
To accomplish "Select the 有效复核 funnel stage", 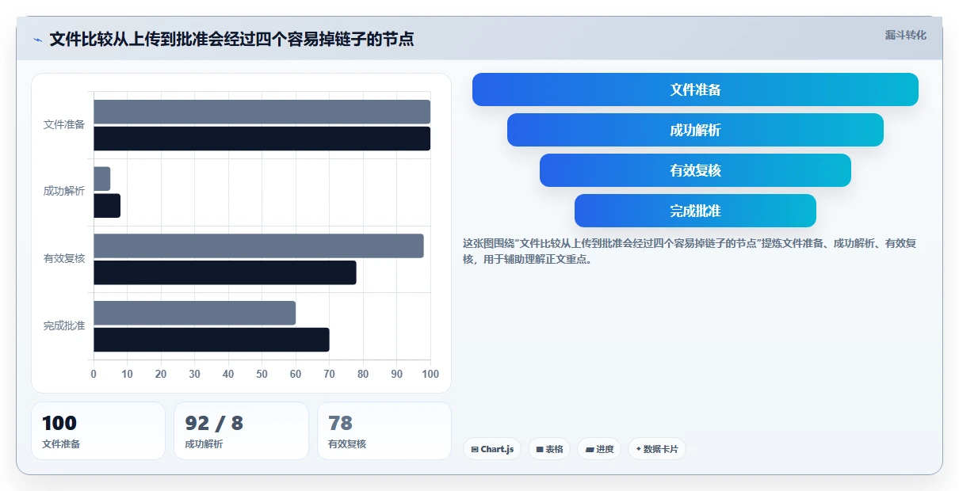I will pyautogui.click(x=695, y=170).
